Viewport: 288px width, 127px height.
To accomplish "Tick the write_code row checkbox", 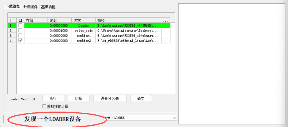I will click(x=20, y=31).
